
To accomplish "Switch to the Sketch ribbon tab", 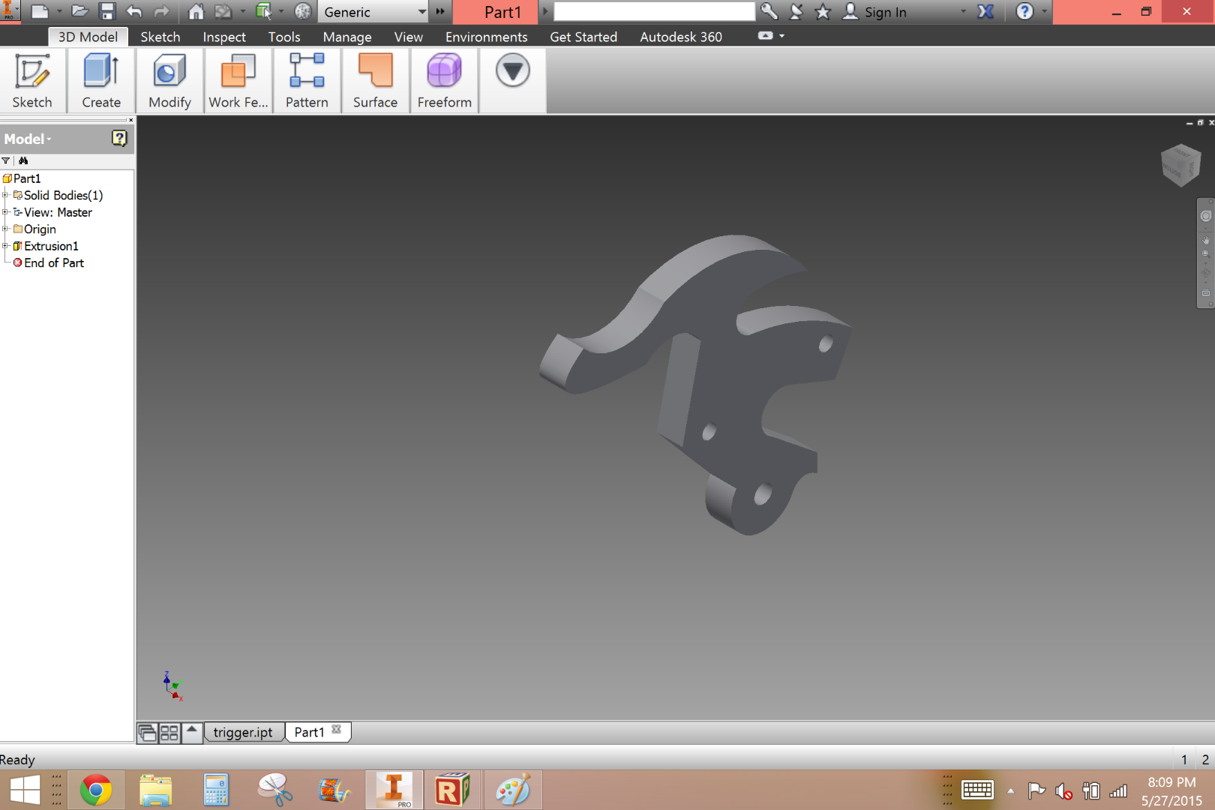I will click(x=160, y=37).
